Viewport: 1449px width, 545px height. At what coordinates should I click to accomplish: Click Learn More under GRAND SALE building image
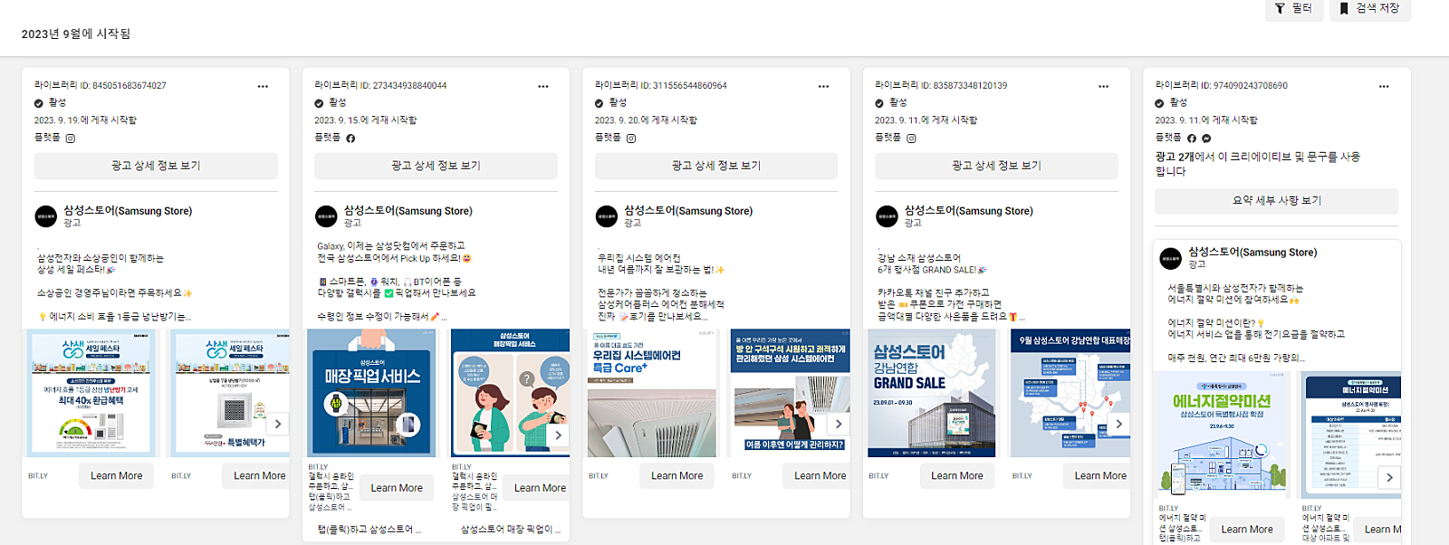pos(957,476)
